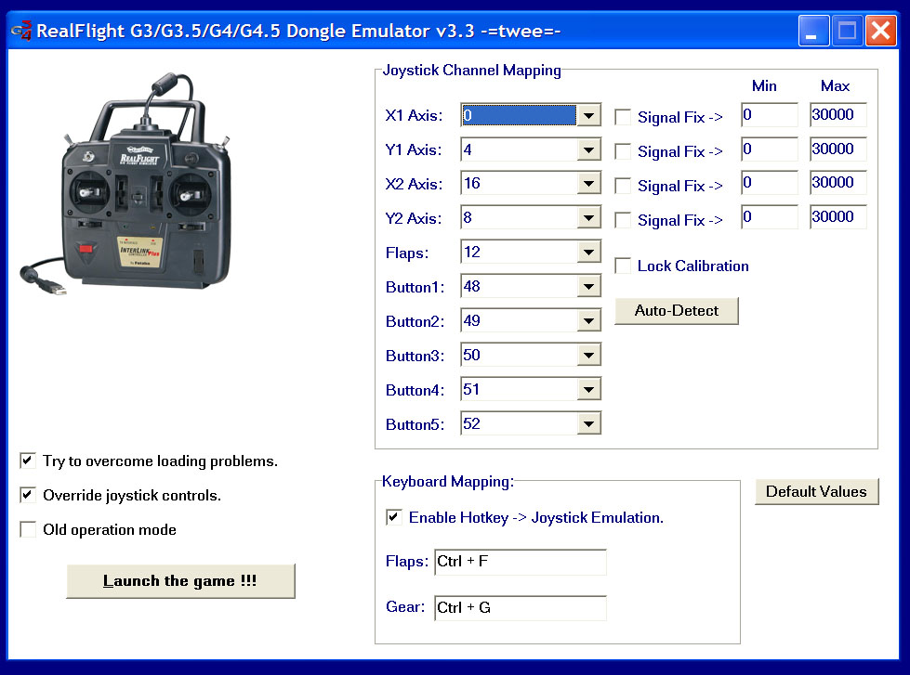
Task: Click the X1 Axis Min field
Action: point(770,115)
